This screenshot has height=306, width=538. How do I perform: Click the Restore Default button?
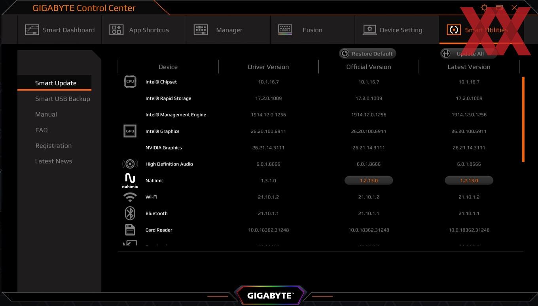368,53
